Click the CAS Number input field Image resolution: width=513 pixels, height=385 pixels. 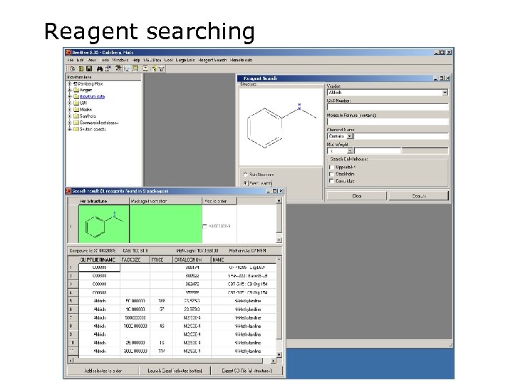coord(388,107)
